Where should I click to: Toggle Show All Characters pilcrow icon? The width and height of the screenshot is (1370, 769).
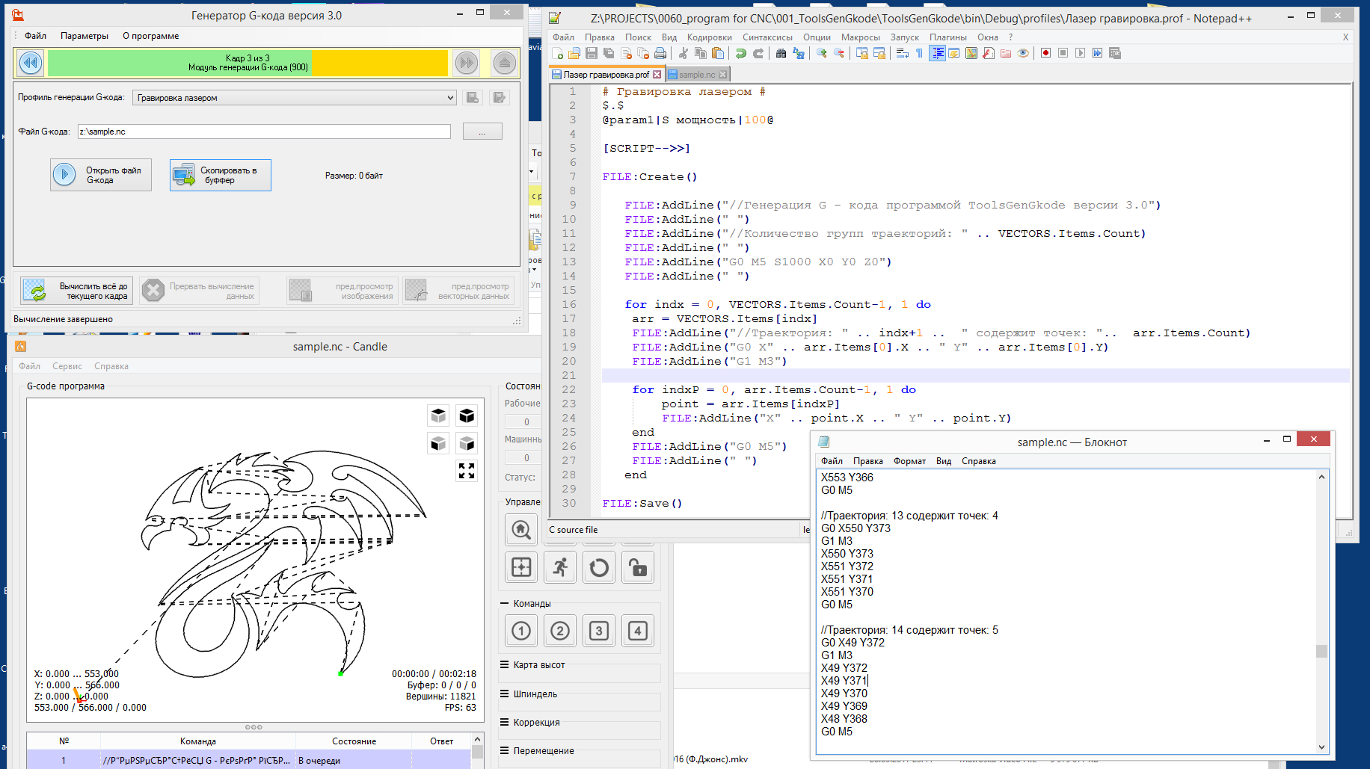[919, 53]
